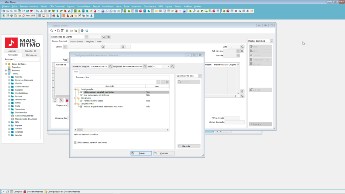The image size is (345, 194).
Task: Click the Gravar button
Action: click(141, 153)
